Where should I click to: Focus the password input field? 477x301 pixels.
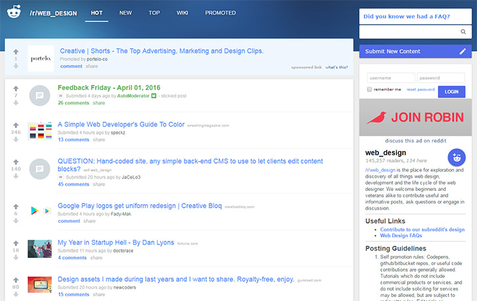click(441, 78)
